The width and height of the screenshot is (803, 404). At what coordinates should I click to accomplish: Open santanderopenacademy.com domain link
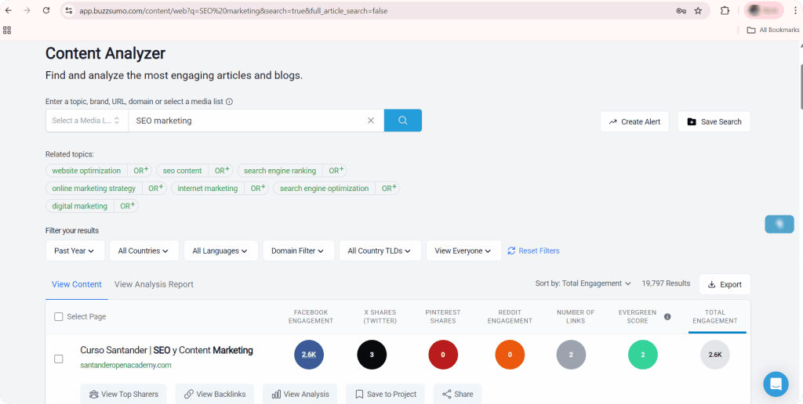coord(125,365)
